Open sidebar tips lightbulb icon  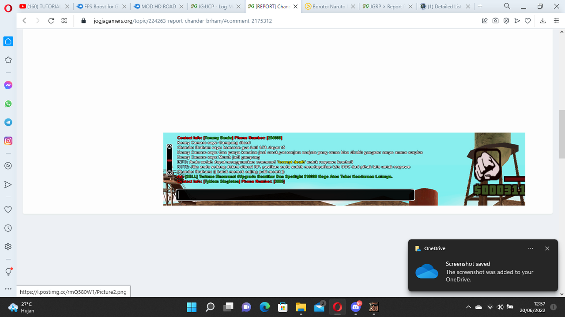(8, 272)
